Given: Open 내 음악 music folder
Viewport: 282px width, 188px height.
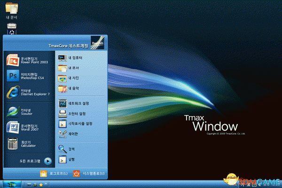Looking at the screenshot, I should (69, 88).
